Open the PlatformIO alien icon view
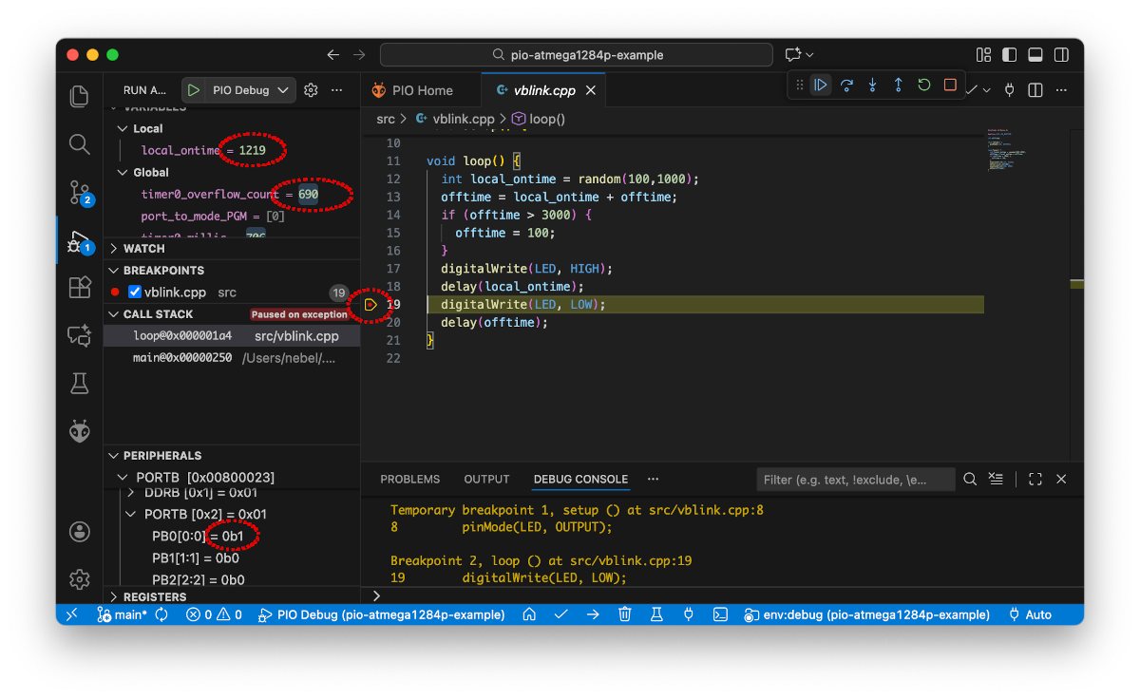1140x699 pixels. 80,431
